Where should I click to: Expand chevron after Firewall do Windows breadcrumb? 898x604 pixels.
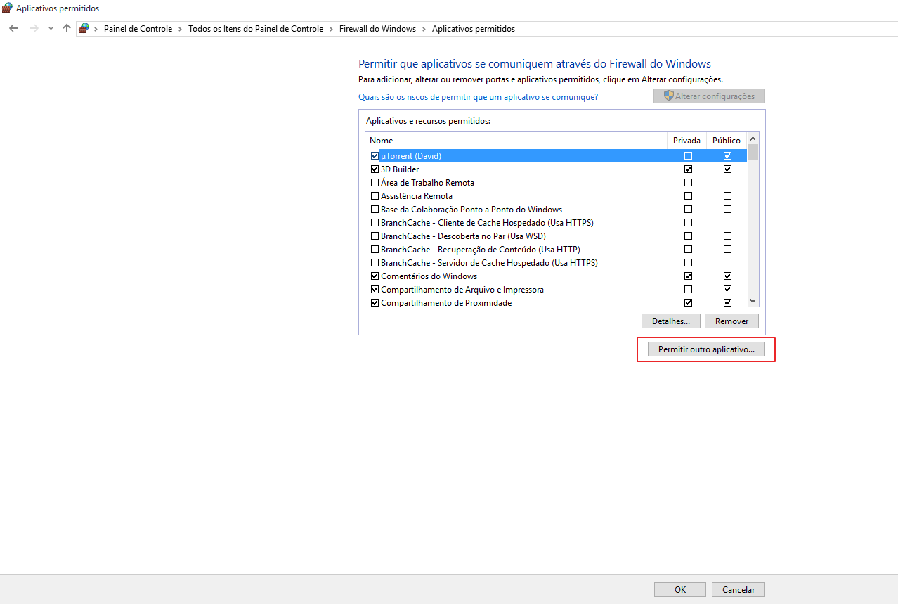(x=424, y=29)
